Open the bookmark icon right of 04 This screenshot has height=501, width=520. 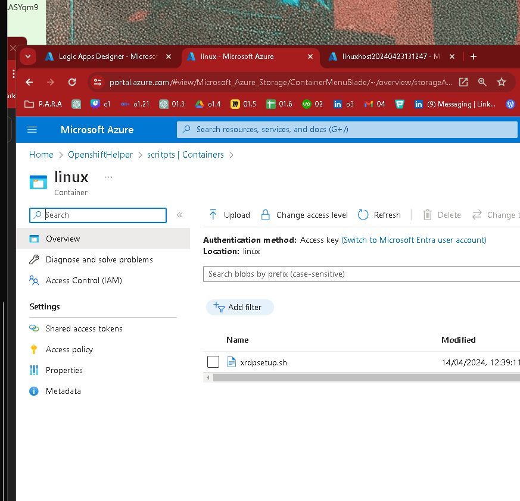(400, 104)
